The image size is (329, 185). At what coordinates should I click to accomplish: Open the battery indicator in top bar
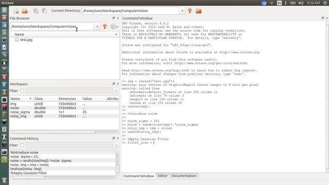[x=293, y=3]
